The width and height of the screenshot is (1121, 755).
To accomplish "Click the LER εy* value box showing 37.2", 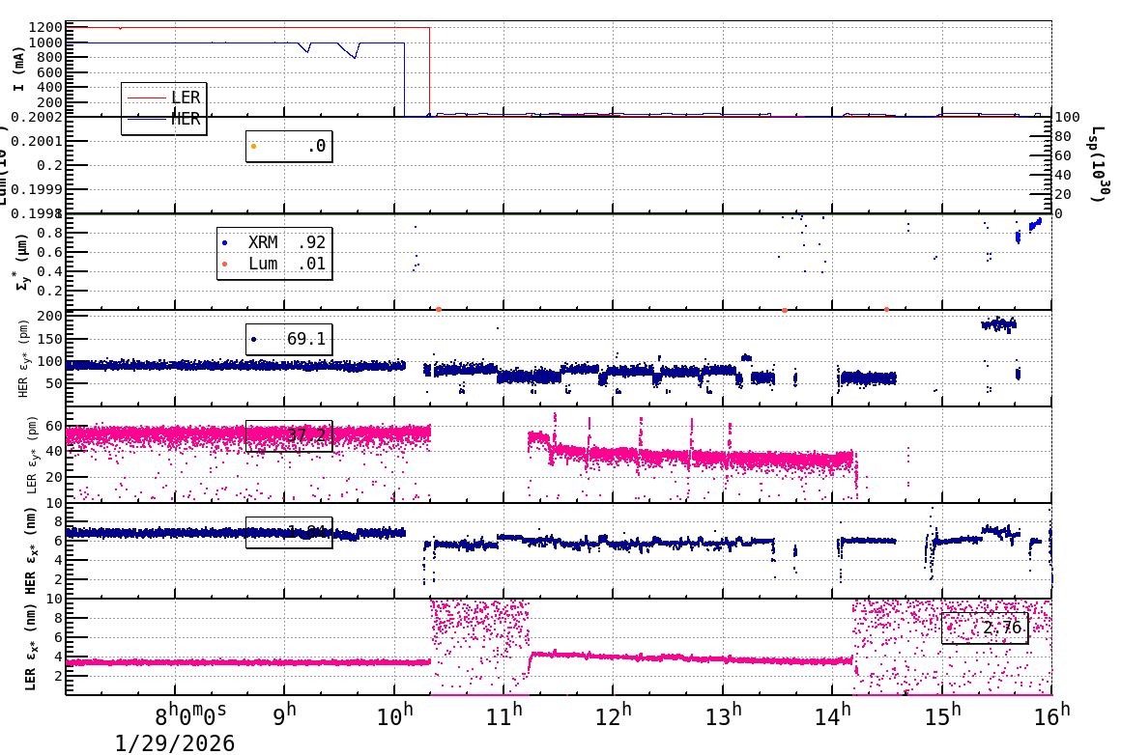I will coord(287,434).
